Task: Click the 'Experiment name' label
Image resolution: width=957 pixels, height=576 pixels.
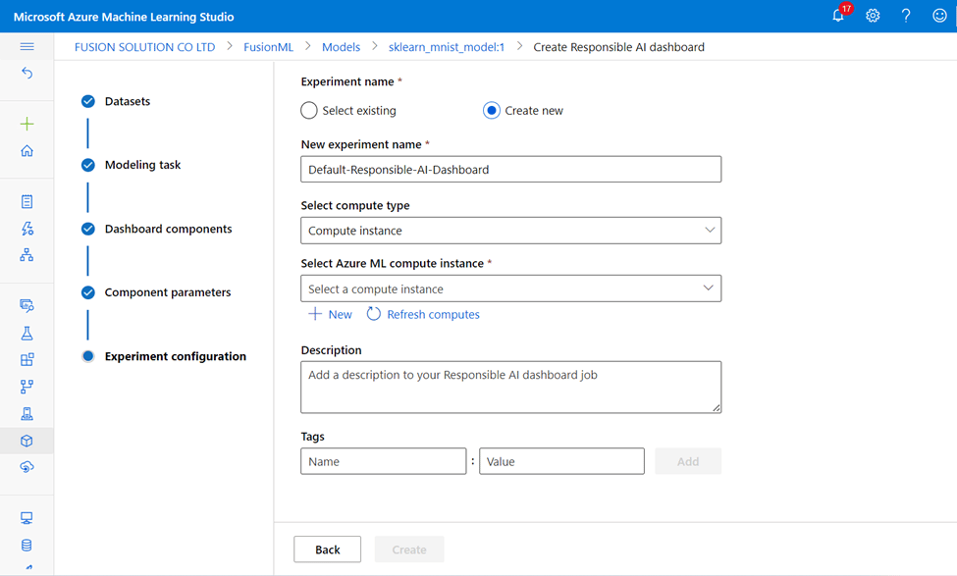Action: 347,81
